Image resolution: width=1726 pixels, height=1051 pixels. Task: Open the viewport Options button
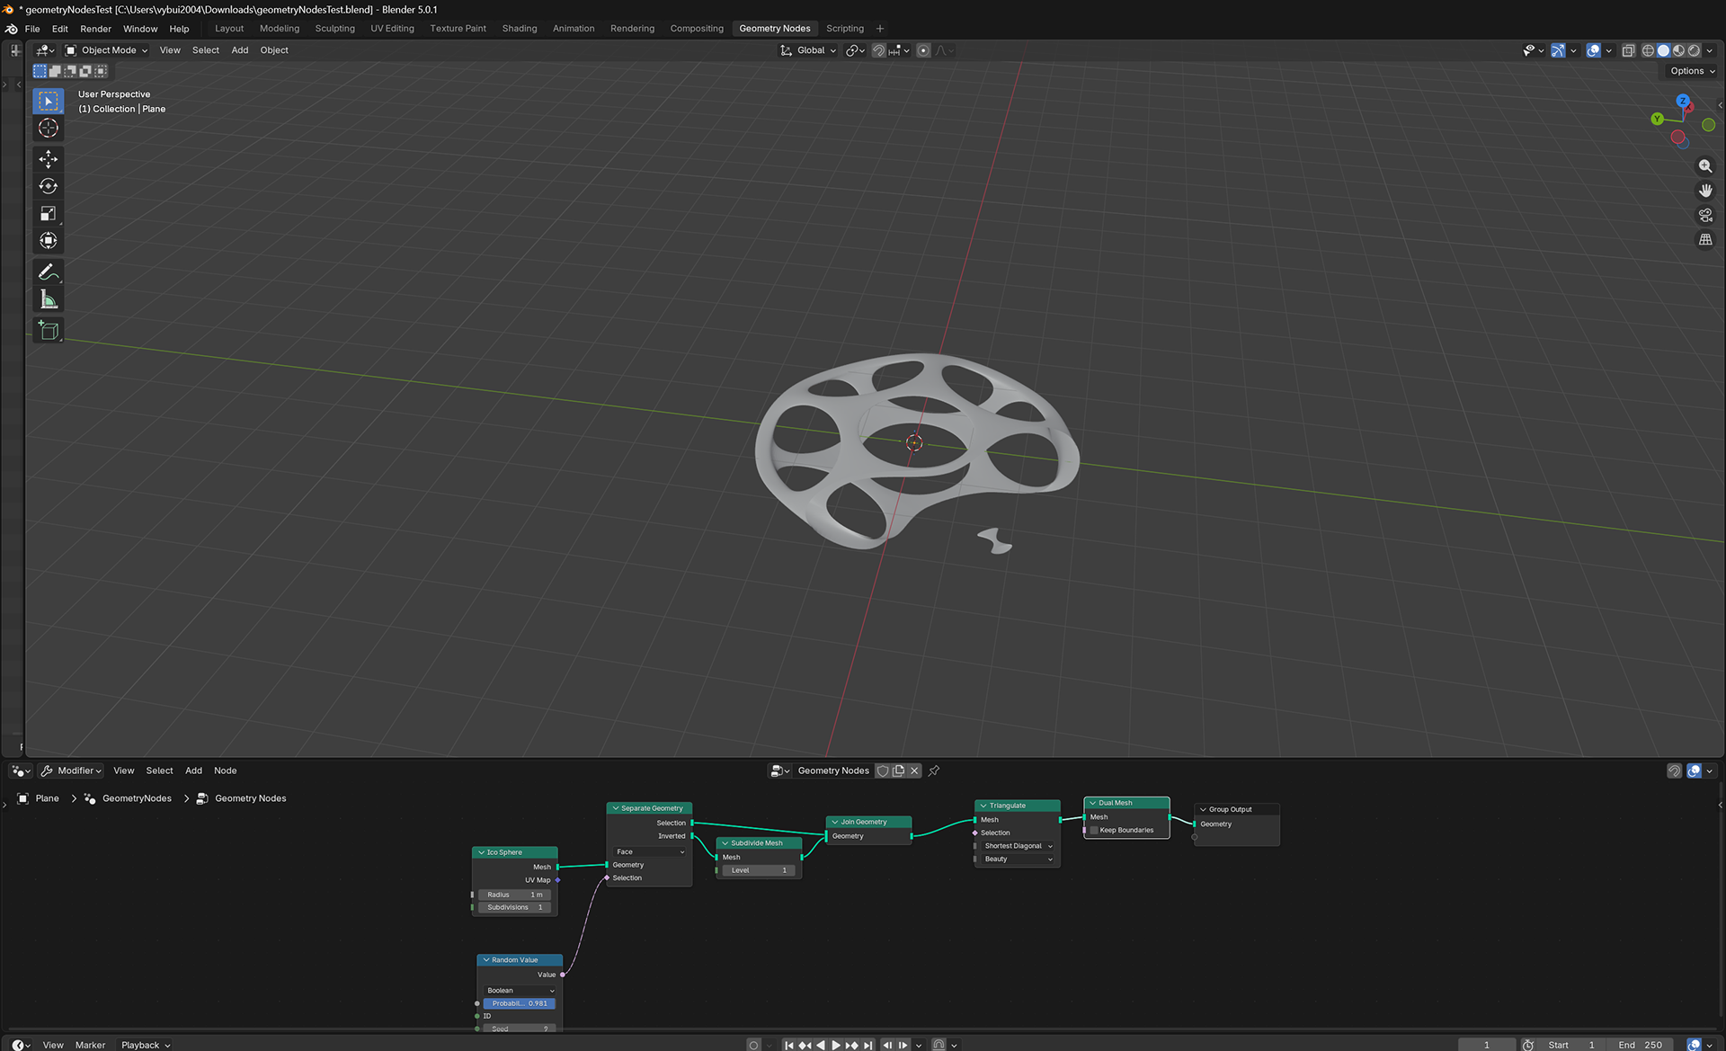(x=1692, y=71)
